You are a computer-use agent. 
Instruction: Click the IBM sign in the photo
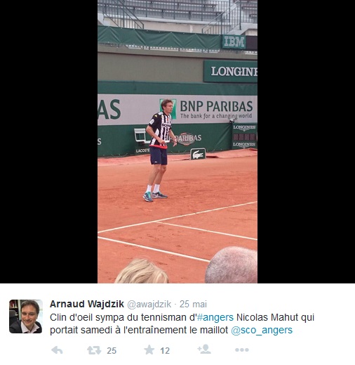pos(234,42)
